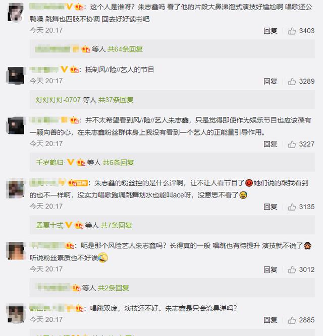Reply to the 唱跳双废 comment
The image size is (323, 336).
tap(271, 320)
